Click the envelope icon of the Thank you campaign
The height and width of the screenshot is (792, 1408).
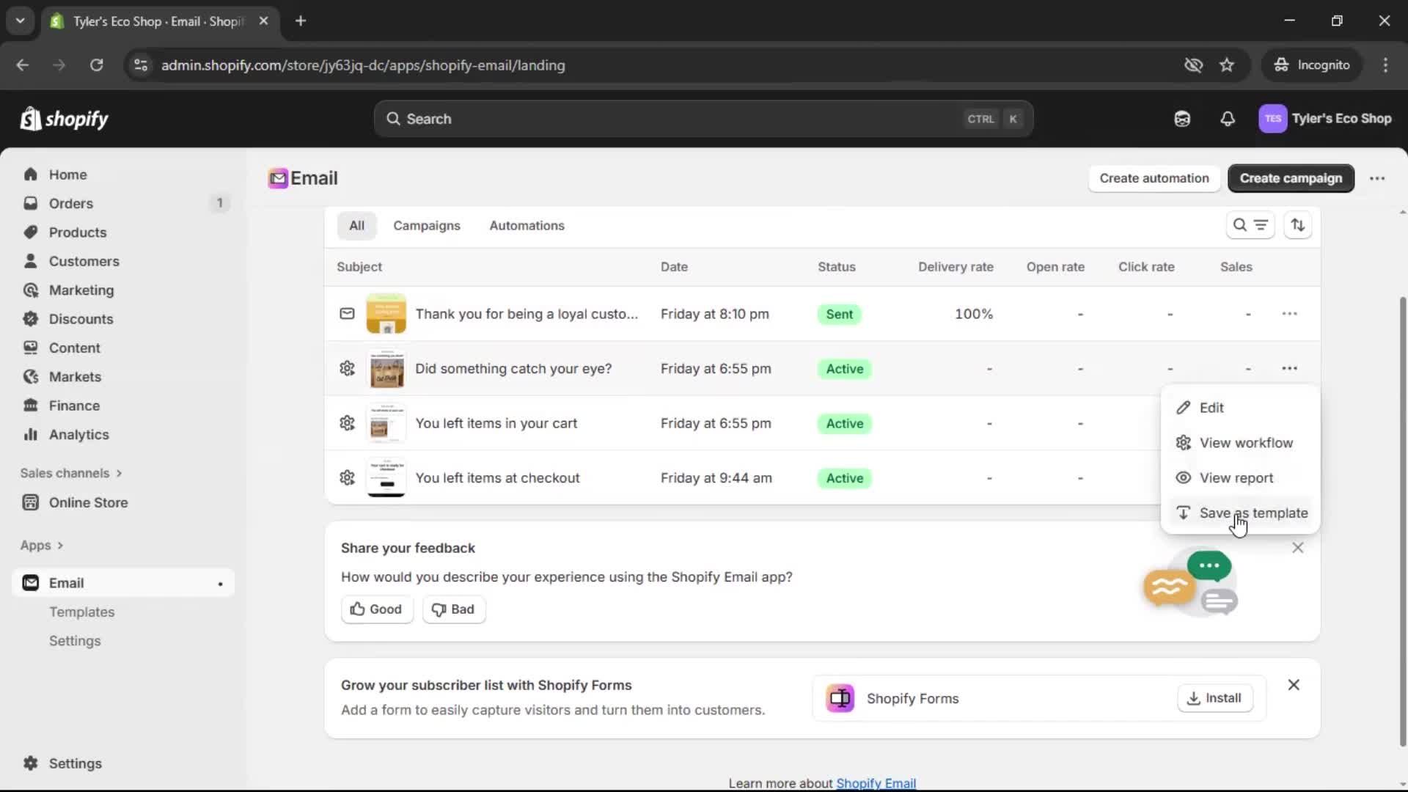click(347, 314)
